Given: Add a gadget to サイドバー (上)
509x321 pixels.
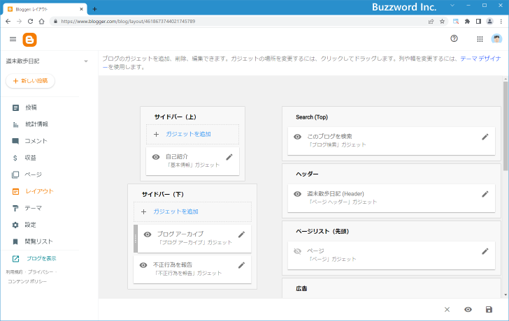Looking at the screenshot, I should pyautogui.click(x=192, y=134).
